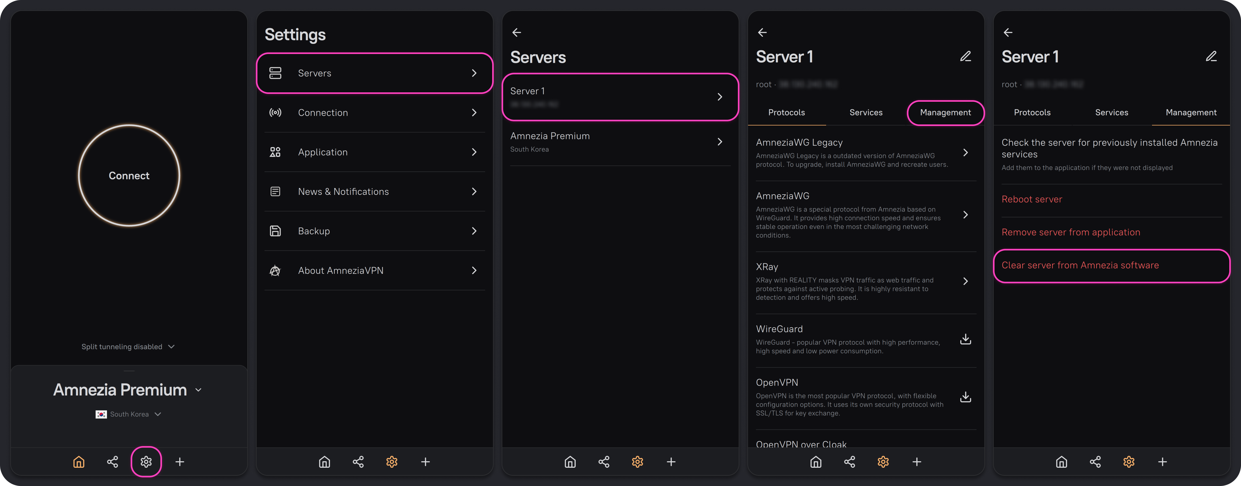This screenshot has width=1241, height=486.
Task: Install OpenVPN via its download icon
Action: (965, 397)
